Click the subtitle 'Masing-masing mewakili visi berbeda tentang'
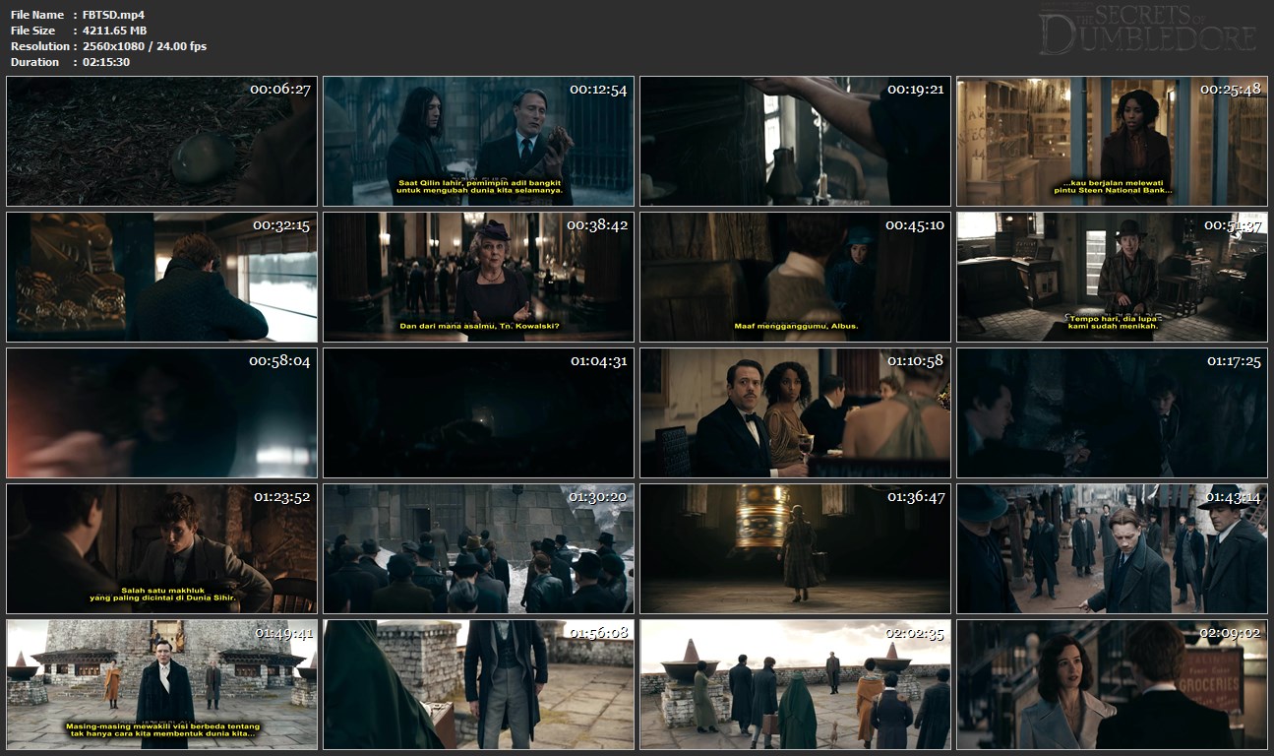Viewport: 1274px width, 756px height. click(162, 725)
